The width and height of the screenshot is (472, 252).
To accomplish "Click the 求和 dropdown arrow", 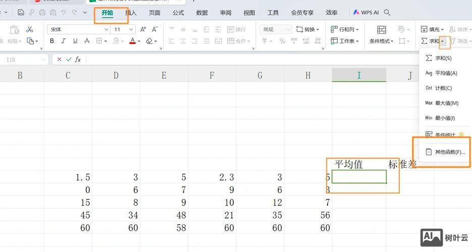I will [443, 41].
